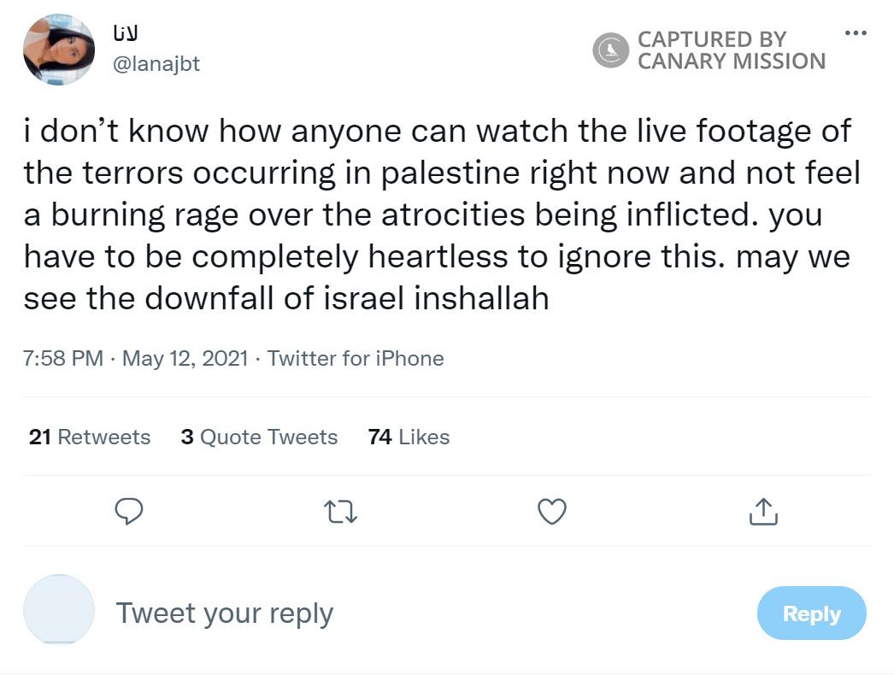The width and height of the screenshot is (894, 675).
Task: Open the tweet author's profile picture
Action: tap(59, 50)
